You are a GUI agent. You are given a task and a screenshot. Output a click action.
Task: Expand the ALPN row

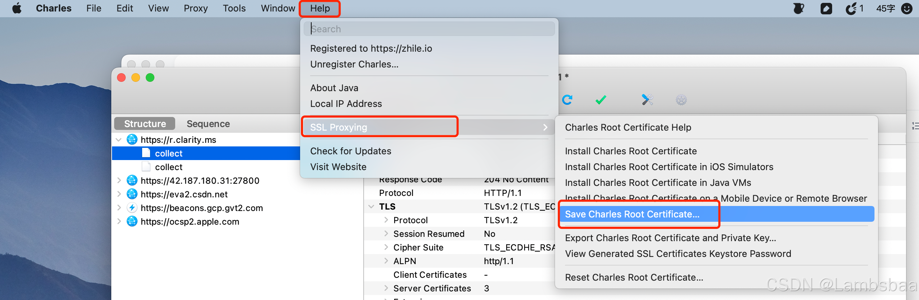[x=386, y=261]
